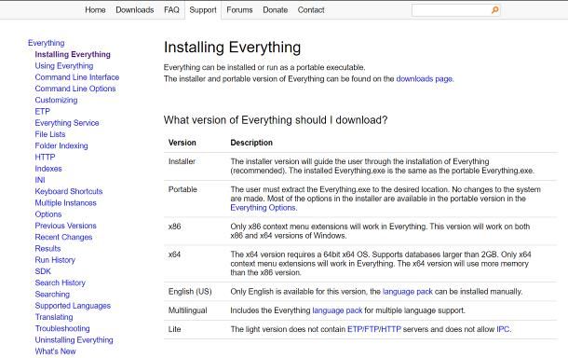Open the Home menu item
This screenshot has width=568, height=358.
[95, 10]
